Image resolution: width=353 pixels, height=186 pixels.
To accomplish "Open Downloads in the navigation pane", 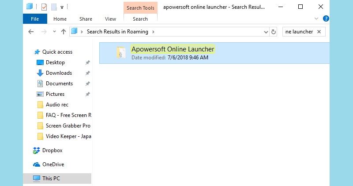I will [x=59, y=73].
